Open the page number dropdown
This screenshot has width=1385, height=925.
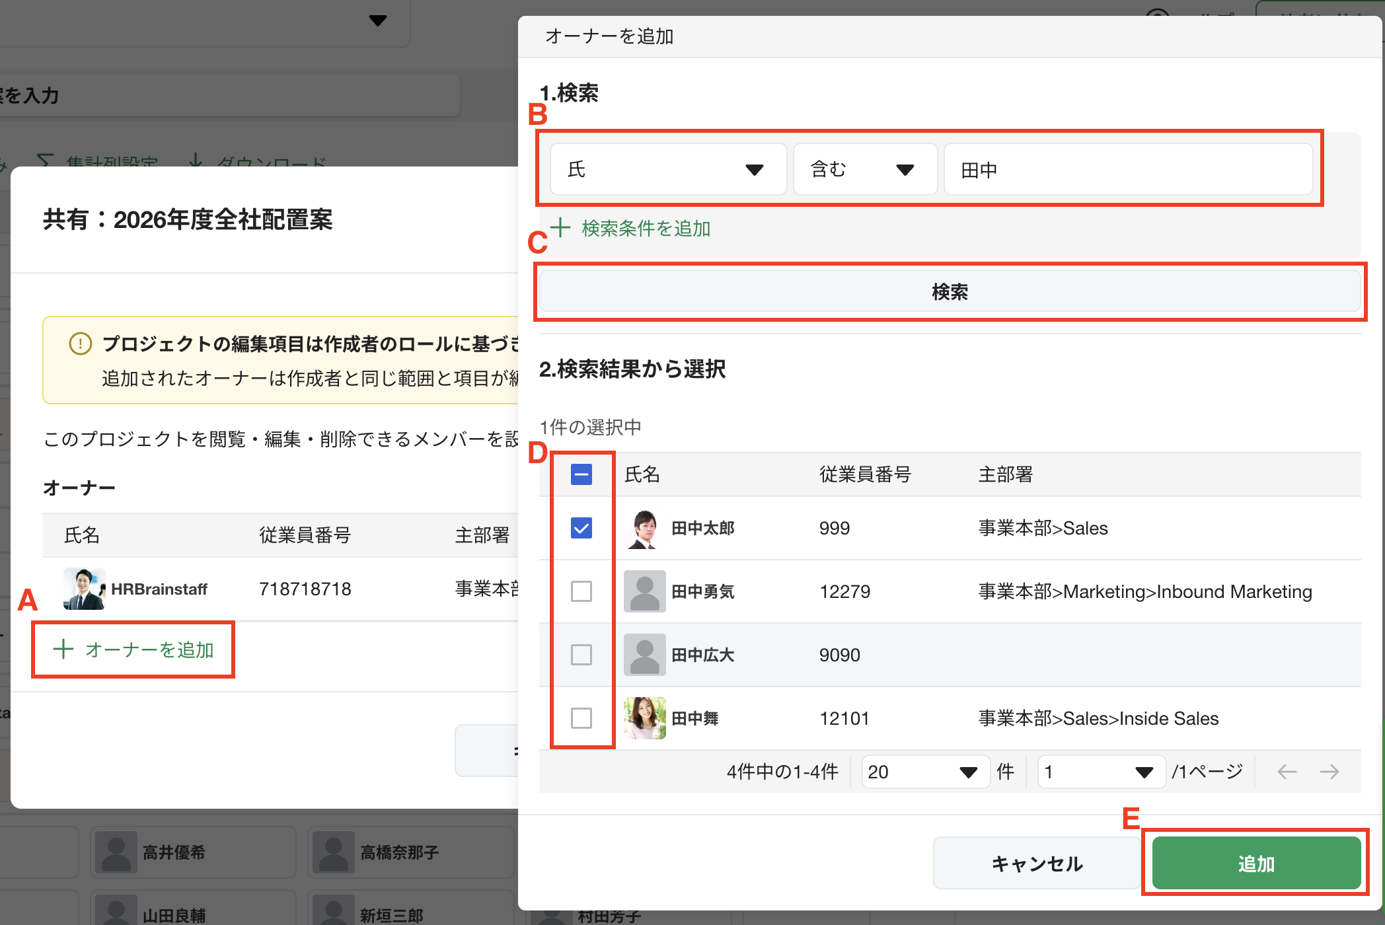pos(1101,772)
